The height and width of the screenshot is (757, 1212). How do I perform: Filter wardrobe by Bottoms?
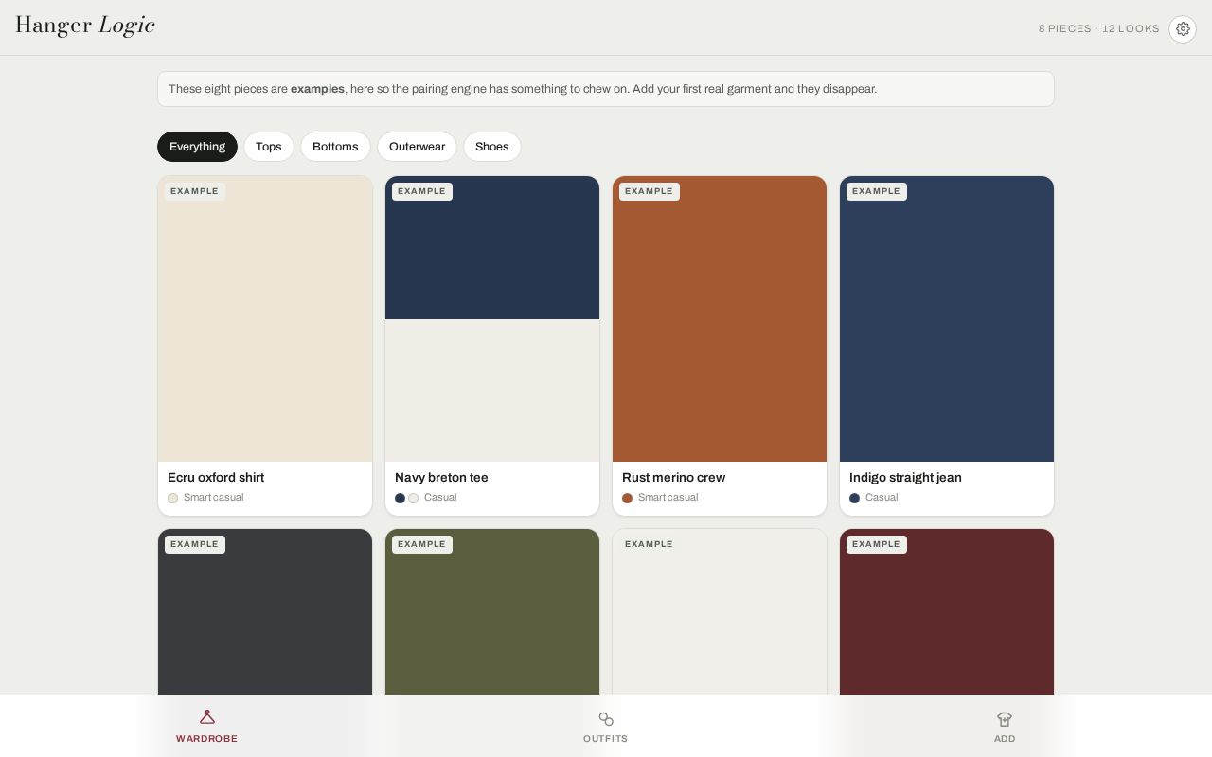335,147
